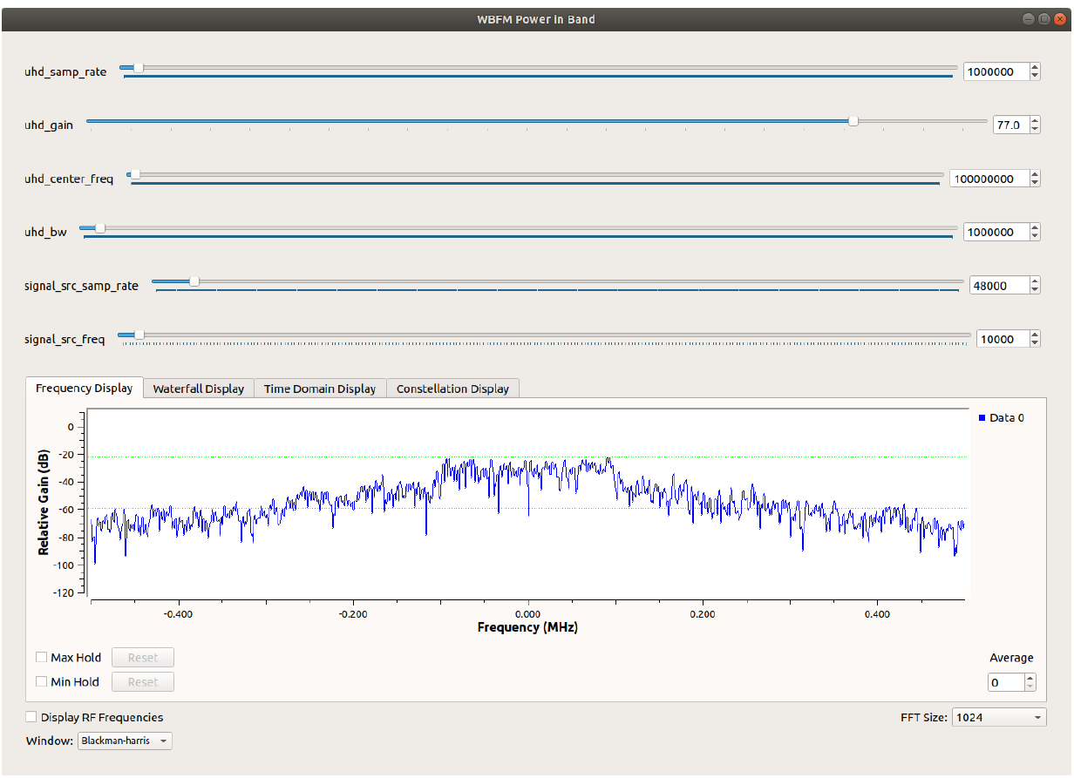Switch to the Time Domain Display tab
The width and height of the screenshot is (1074, 778).
pos(320,389)
